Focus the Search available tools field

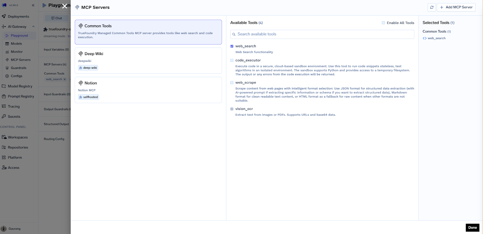click(x=322, y=34)
